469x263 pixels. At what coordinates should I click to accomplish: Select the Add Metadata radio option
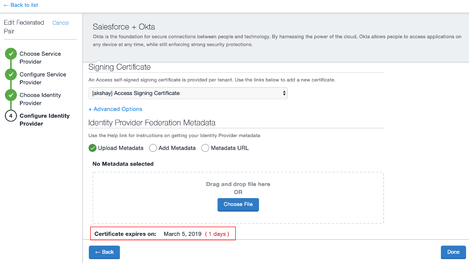click(153, 148)
